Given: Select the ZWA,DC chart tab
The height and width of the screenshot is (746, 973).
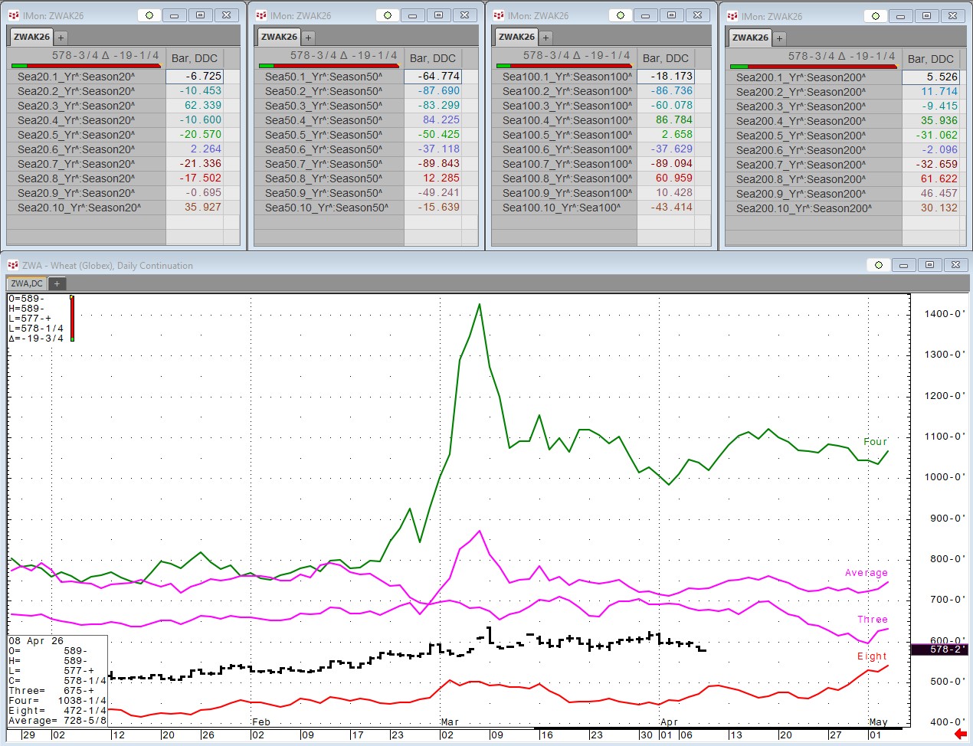Looking at the screenshot, I should [27, 283].
